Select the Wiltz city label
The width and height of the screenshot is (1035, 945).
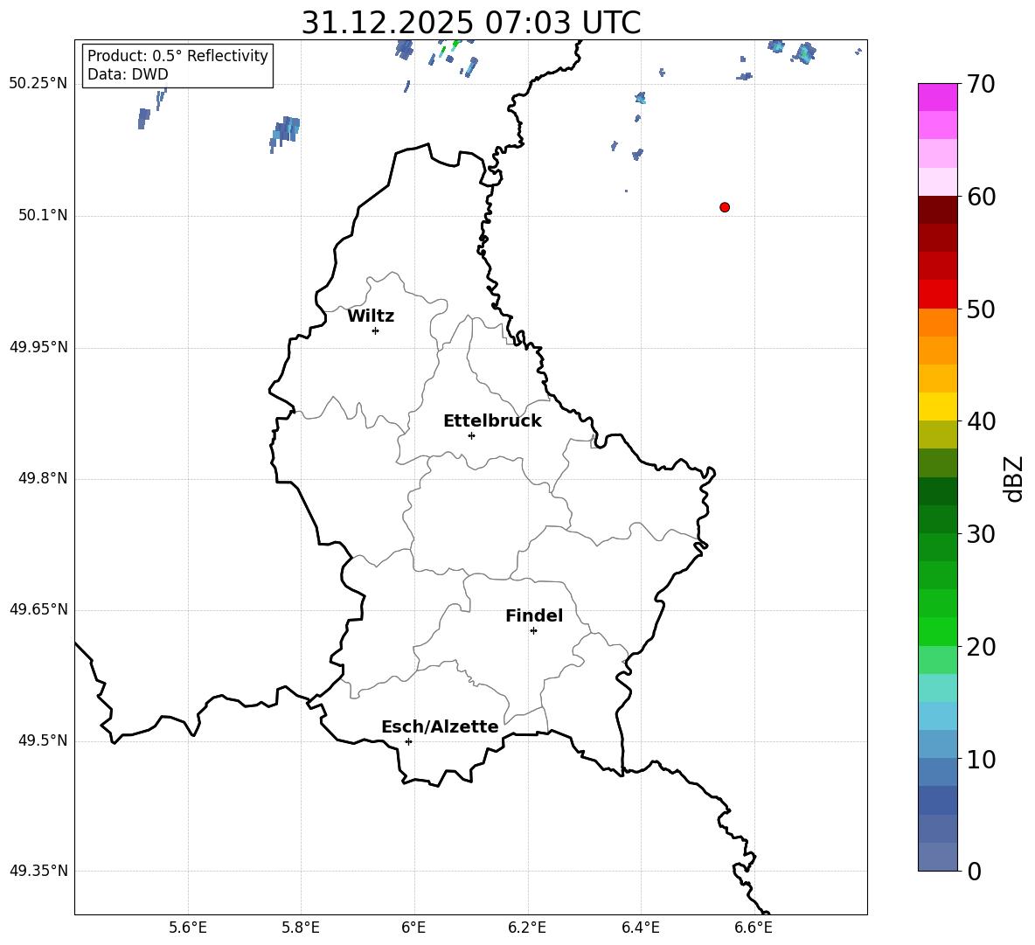(x=371, y=316)
